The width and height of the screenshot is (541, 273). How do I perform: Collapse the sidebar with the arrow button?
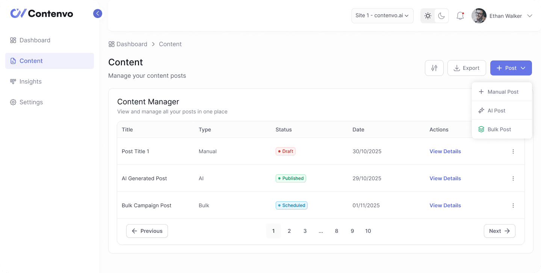98,14
